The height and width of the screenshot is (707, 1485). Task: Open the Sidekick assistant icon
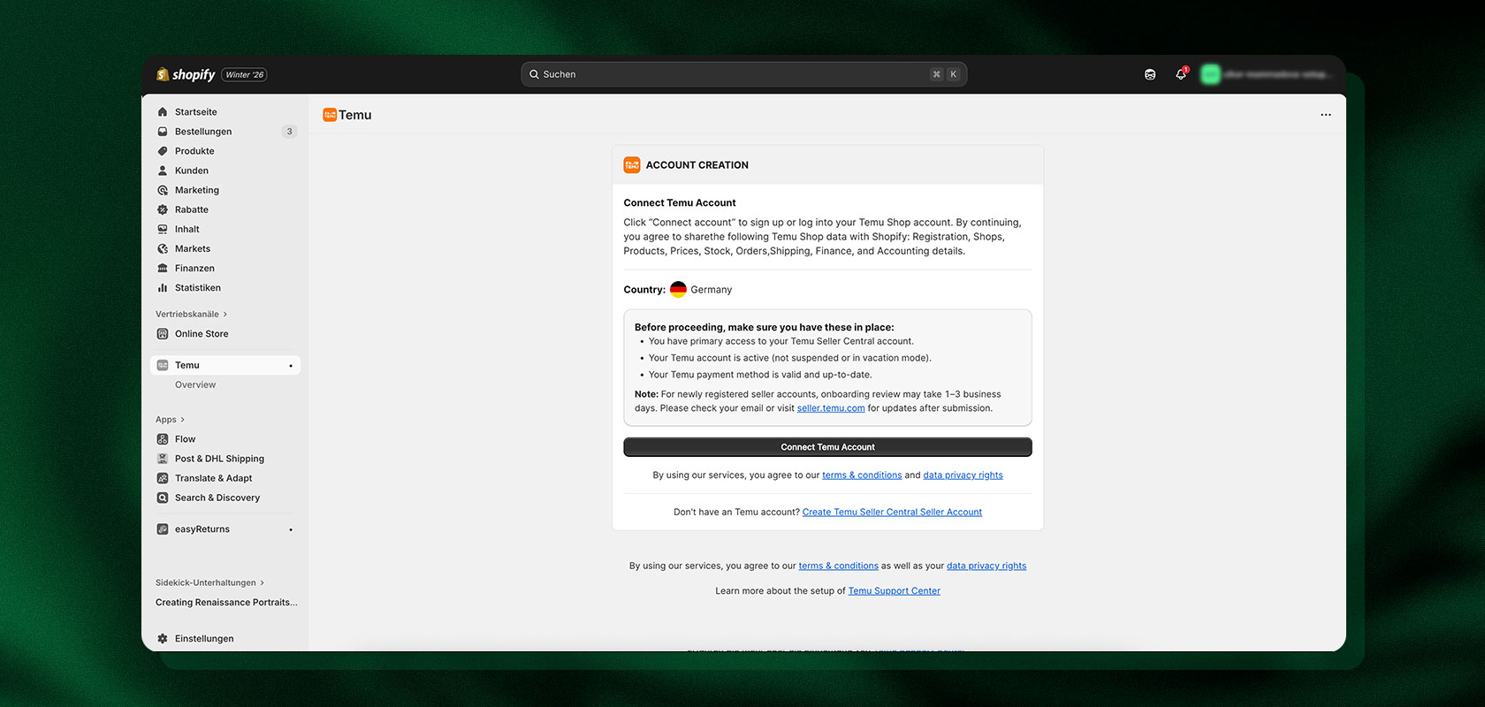1150,74
